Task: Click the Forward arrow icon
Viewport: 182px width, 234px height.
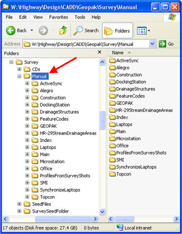Action: [x=43, y=30]
